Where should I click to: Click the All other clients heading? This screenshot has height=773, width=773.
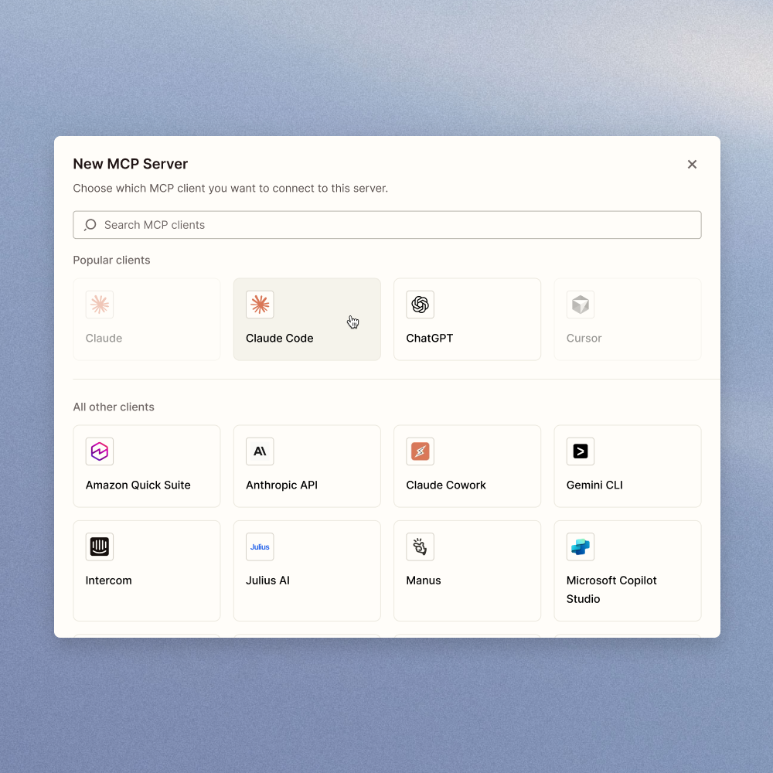(114, 407)
